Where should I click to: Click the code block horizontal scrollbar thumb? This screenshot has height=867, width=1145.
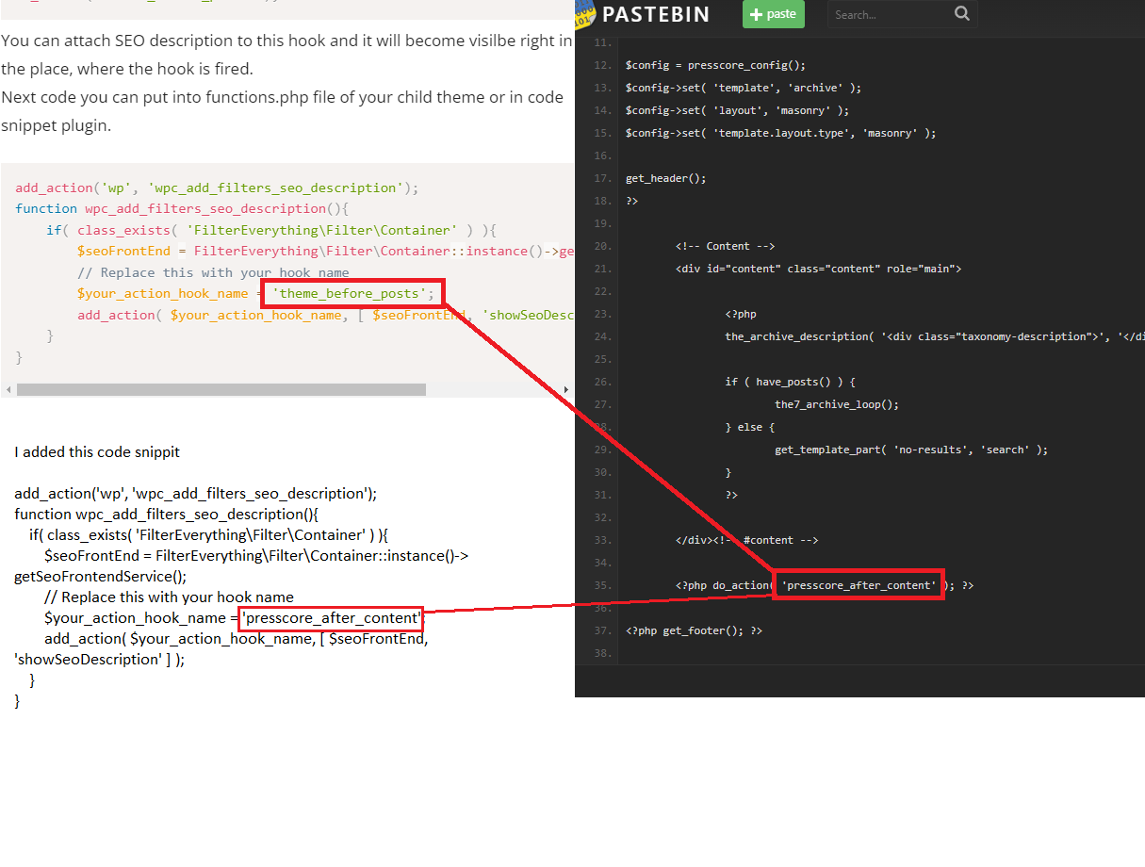point(221,389)
